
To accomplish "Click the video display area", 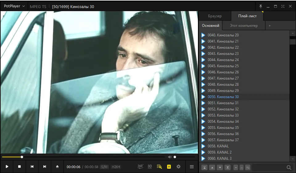I will tap(99, 82).
